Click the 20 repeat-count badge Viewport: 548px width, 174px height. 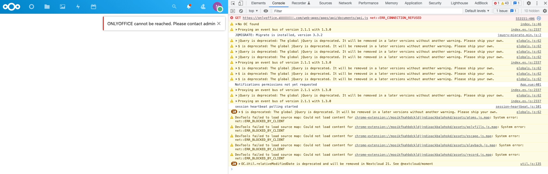(234, 164)
